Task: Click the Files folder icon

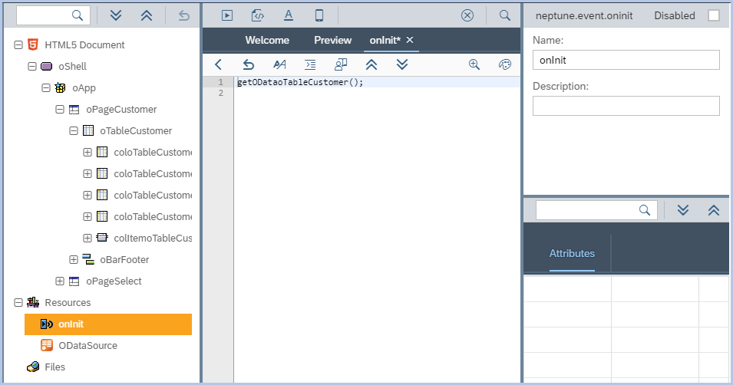Action: pos(33,367)
